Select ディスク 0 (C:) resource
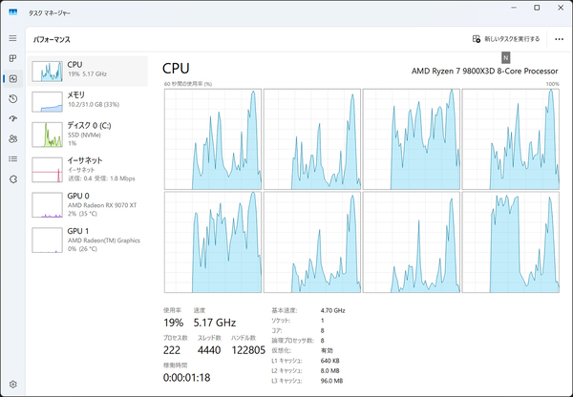573x397 pixels. tap(89, 134)
